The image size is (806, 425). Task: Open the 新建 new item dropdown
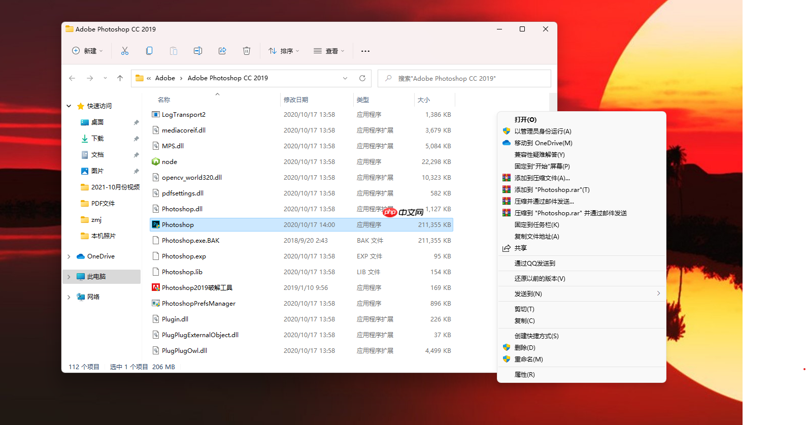88,51
